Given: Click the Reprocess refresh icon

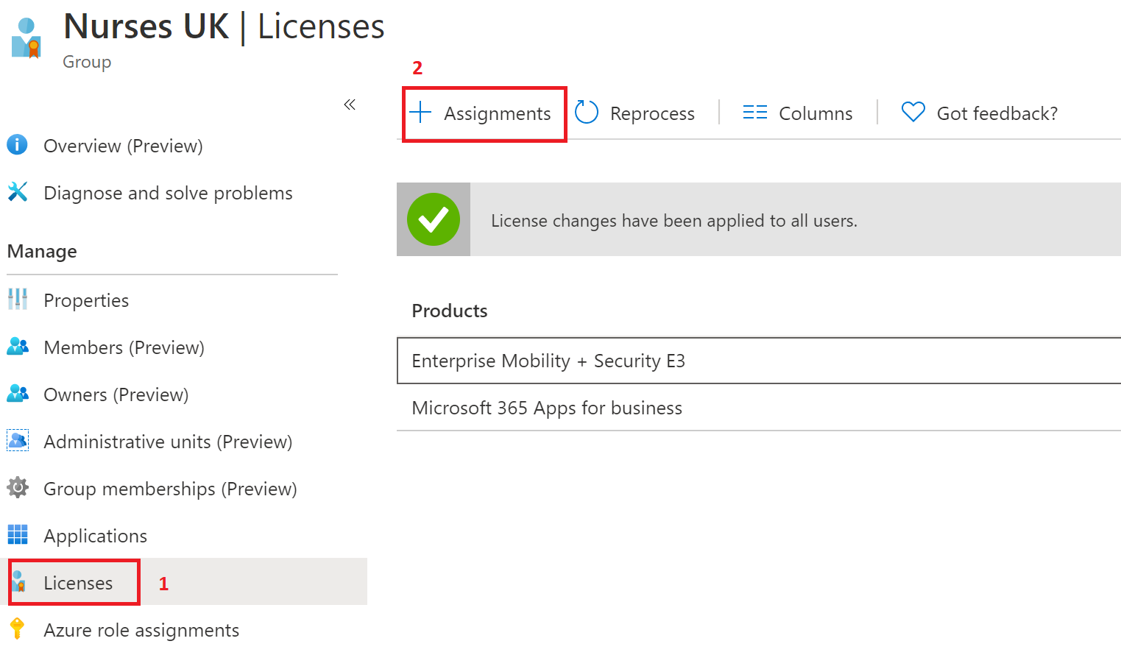Looking at the screenshot, I should tap(586, 112).
